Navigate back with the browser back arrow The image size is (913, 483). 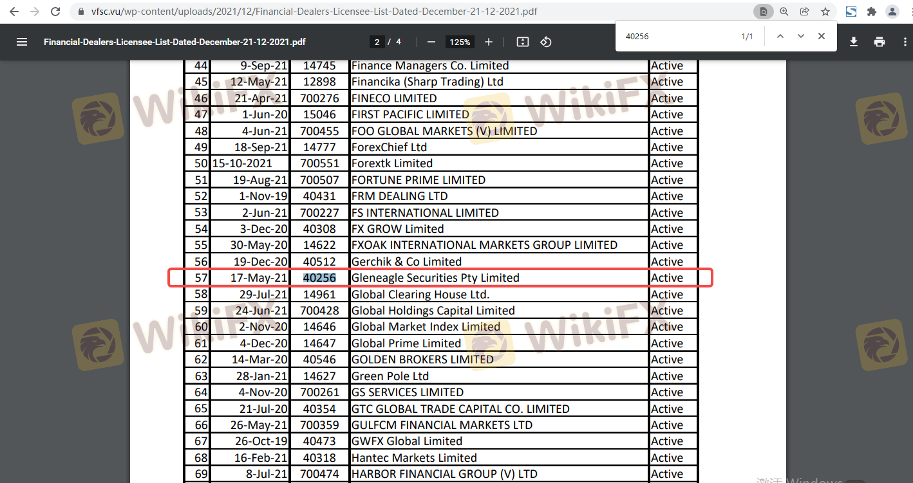tap(14, 12)
